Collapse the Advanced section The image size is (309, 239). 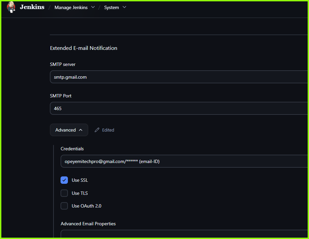click(69, 130)
